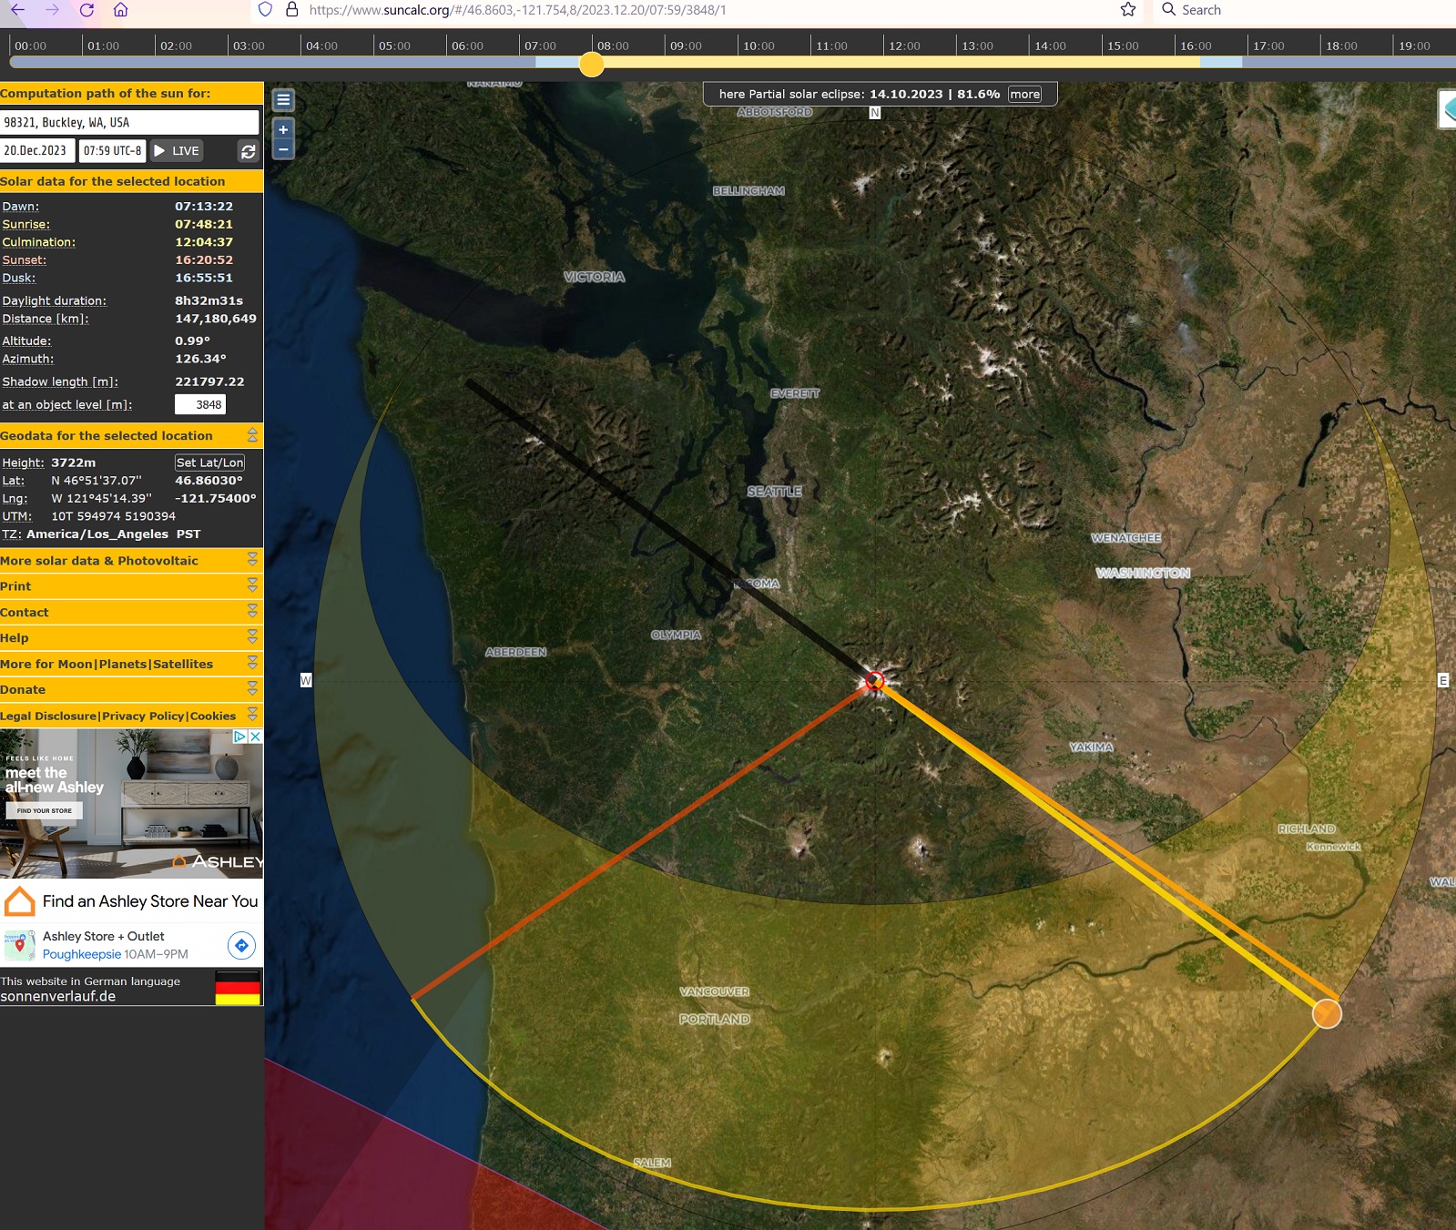This screenshot has height=1230, width=1456.
Task: Click the refresh date and time icon
Action: point(248,152)
